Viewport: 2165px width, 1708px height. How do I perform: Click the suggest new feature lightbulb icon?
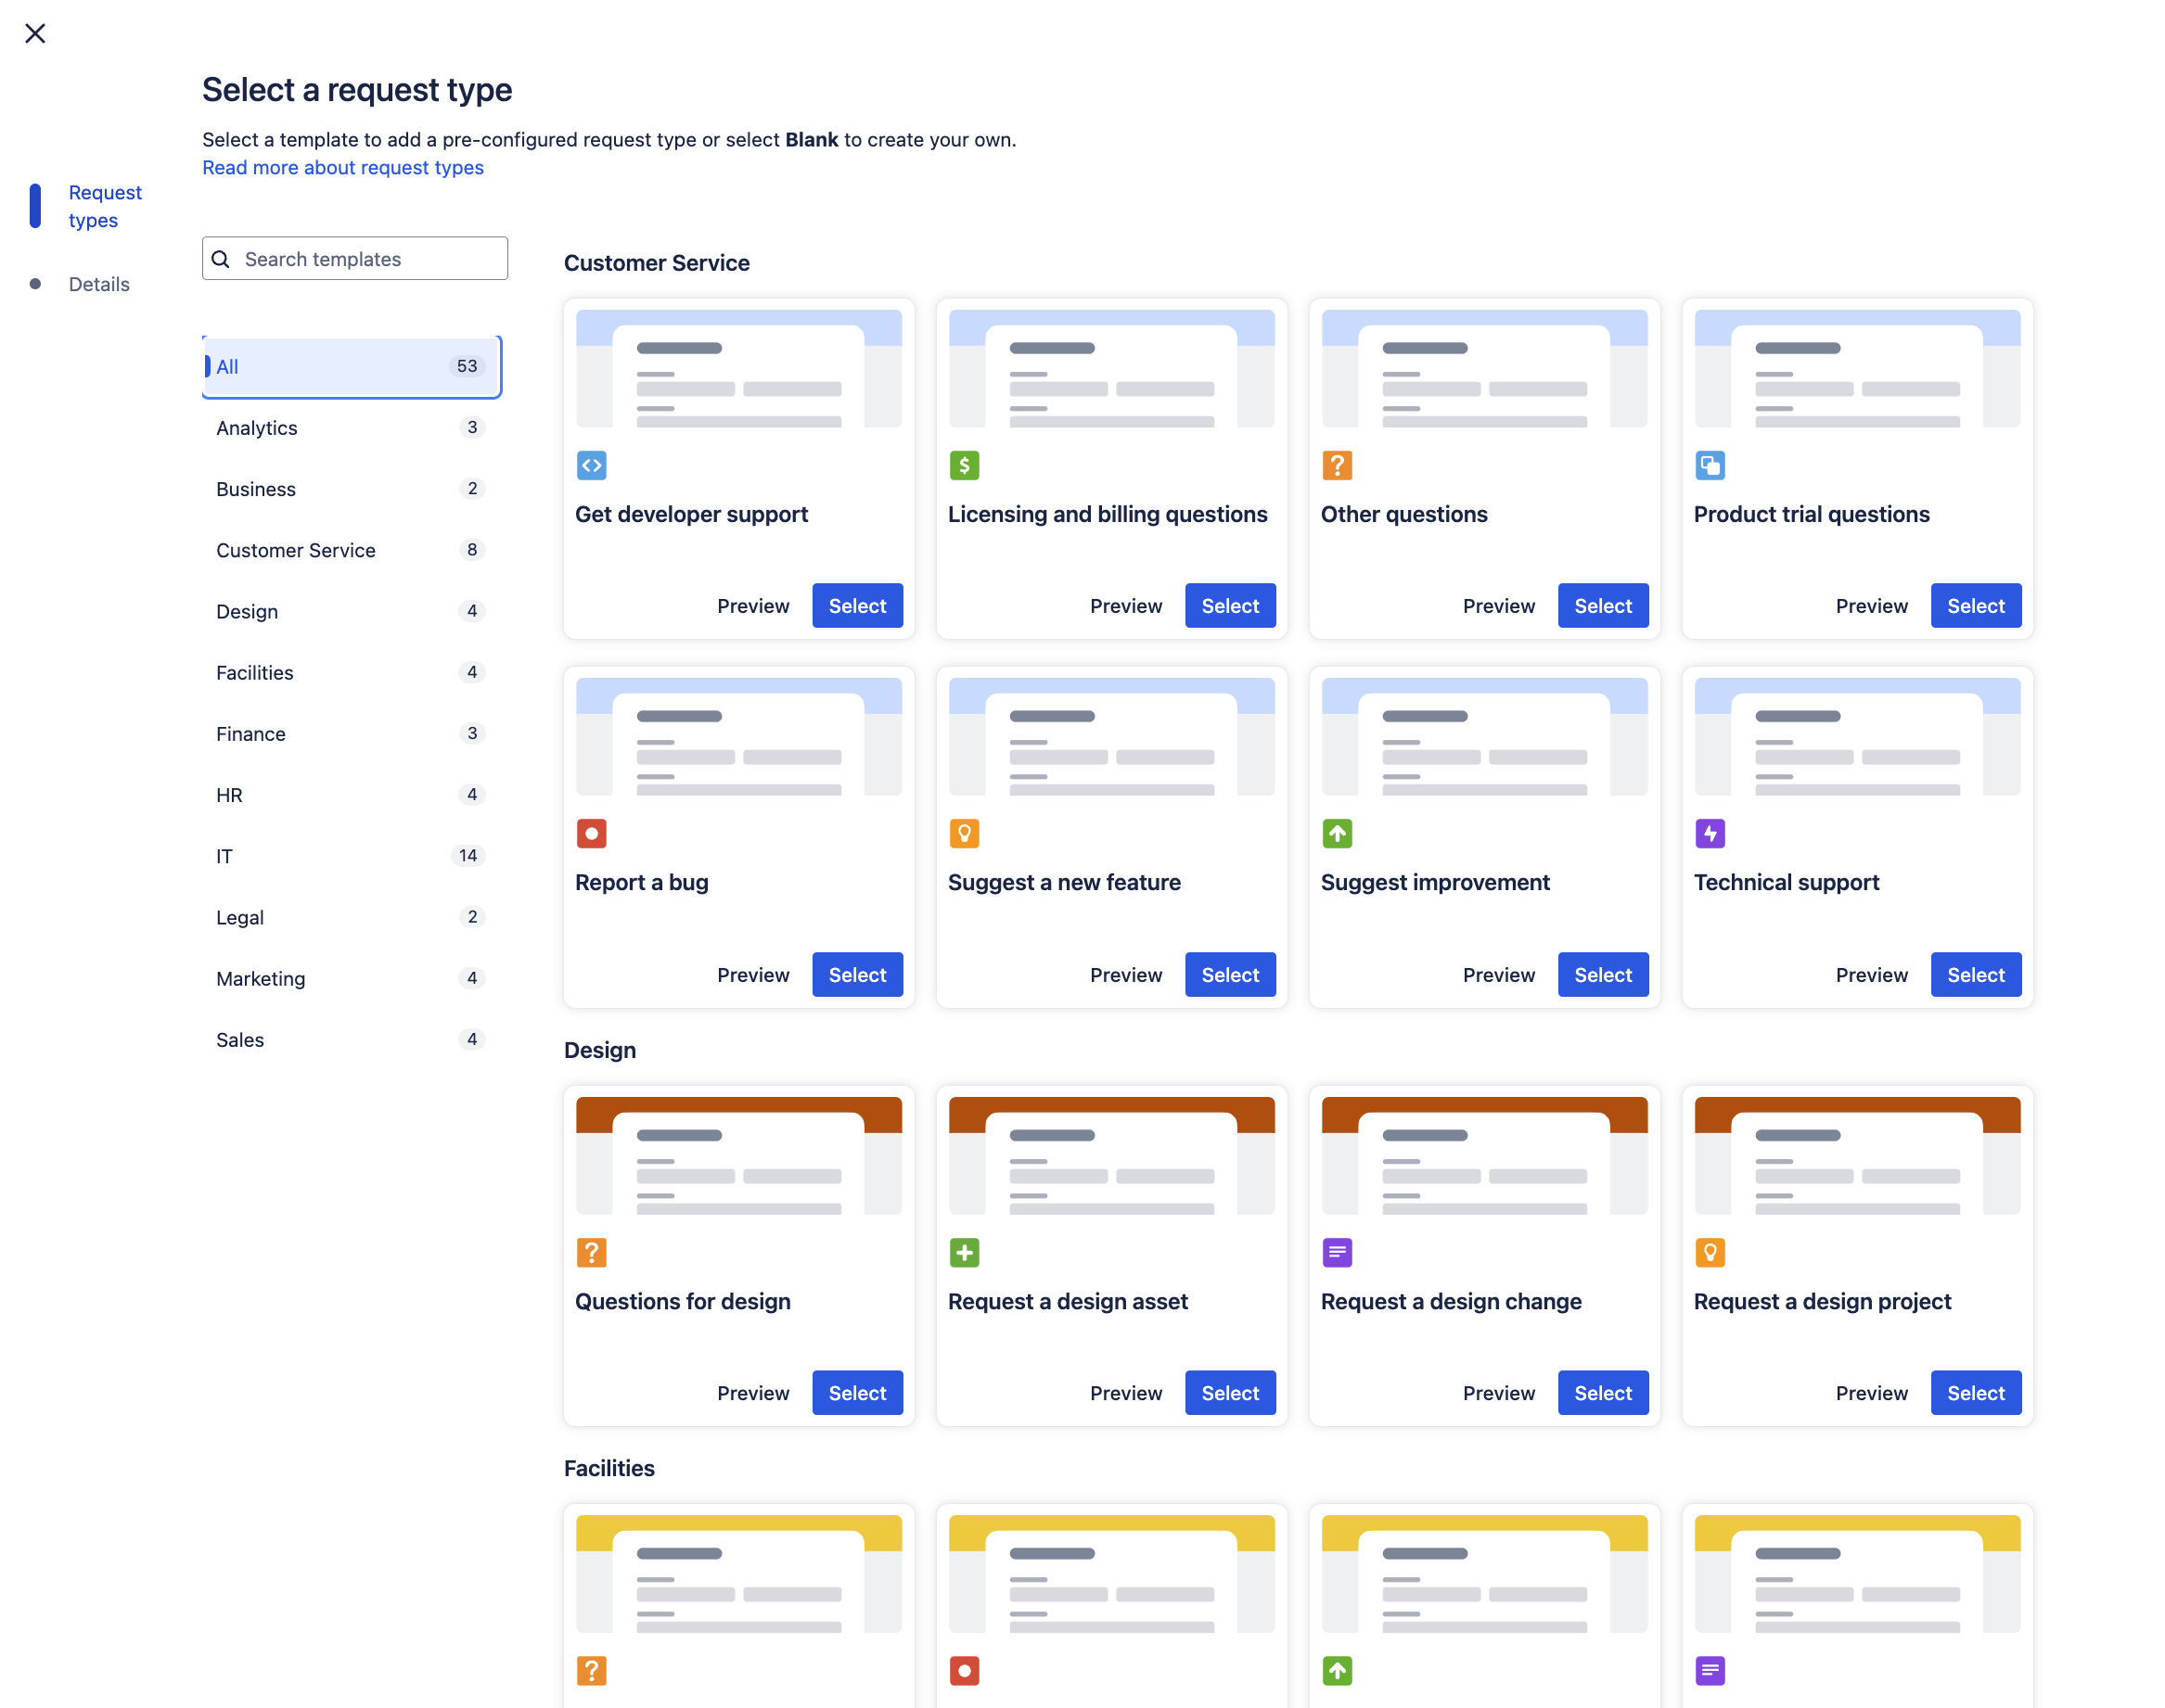click(963, 833)
